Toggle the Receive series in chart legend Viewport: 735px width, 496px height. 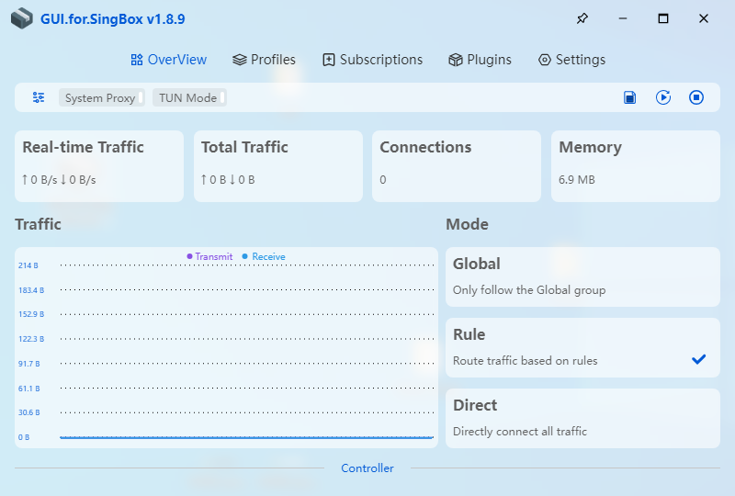click(264, 256)
